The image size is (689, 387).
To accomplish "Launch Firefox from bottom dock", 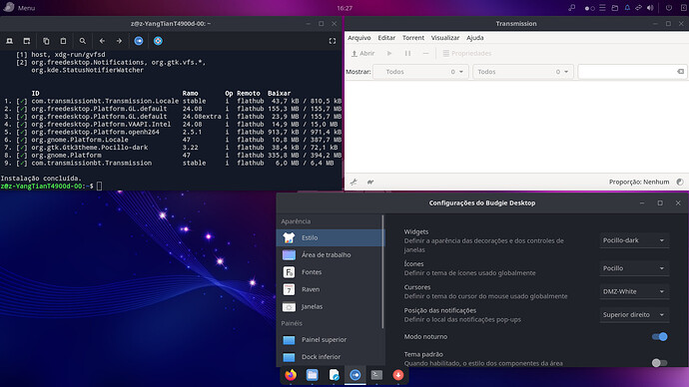I will click(291, 375).
